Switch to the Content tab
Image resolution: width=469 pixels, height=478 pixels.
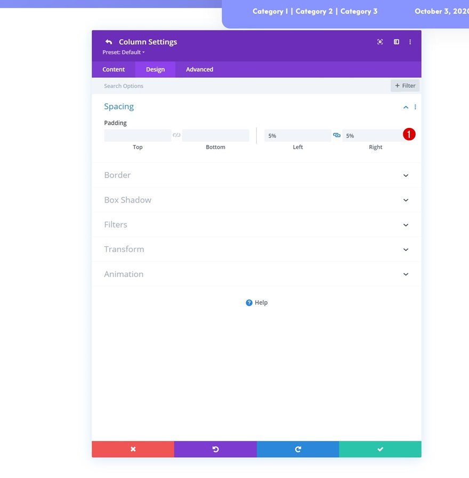point(113,69)
